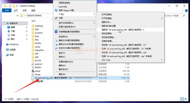Choose 重命名(M)
The image size is (190, 103).
75,69
